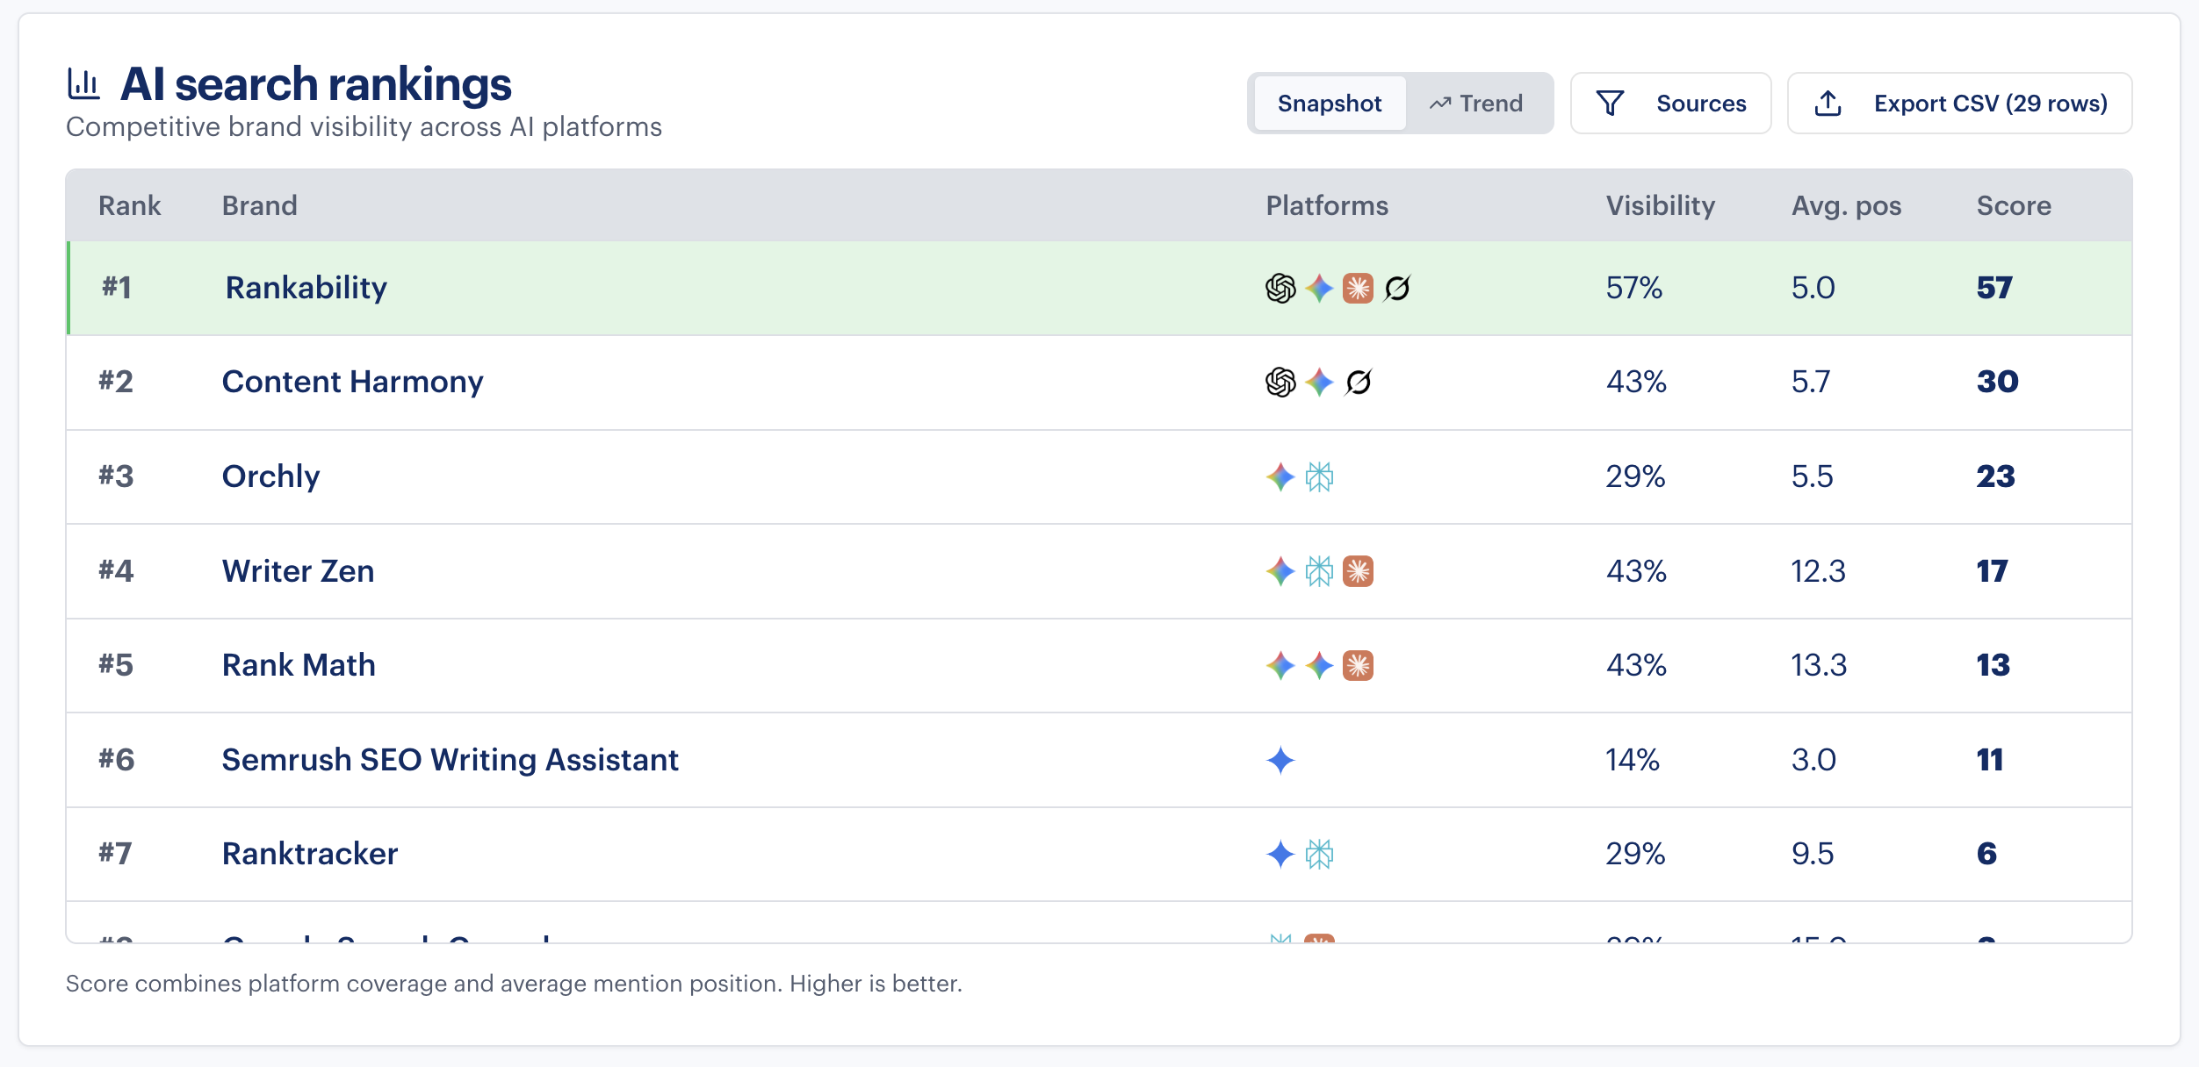Click Gemini icon in Content Harmony row
Screen dimensions: 2199x1067
1319,382
